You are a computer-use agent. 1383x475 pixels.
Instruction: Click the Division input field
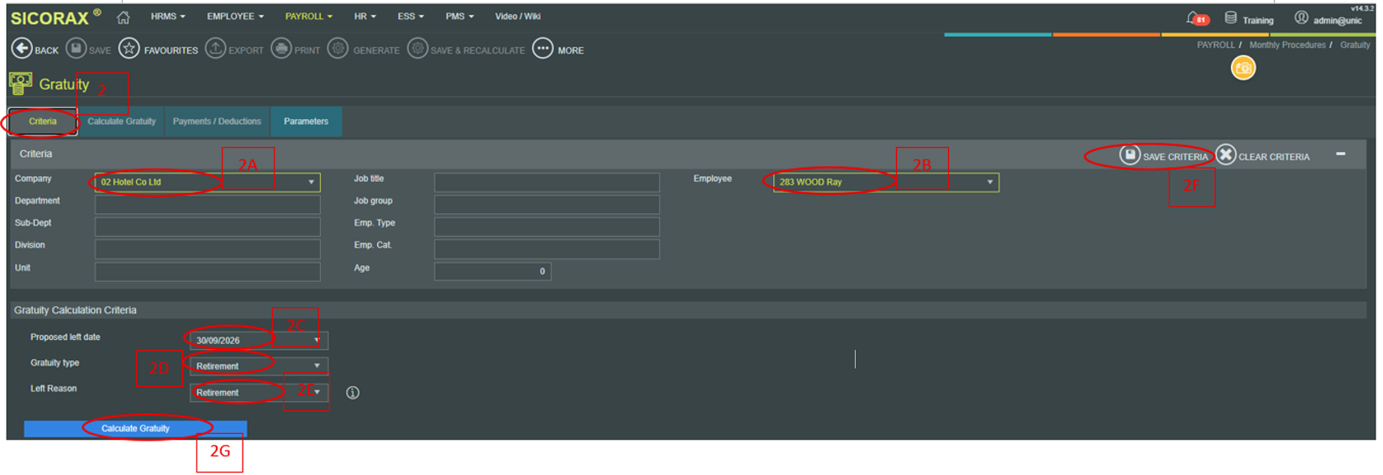207,249
